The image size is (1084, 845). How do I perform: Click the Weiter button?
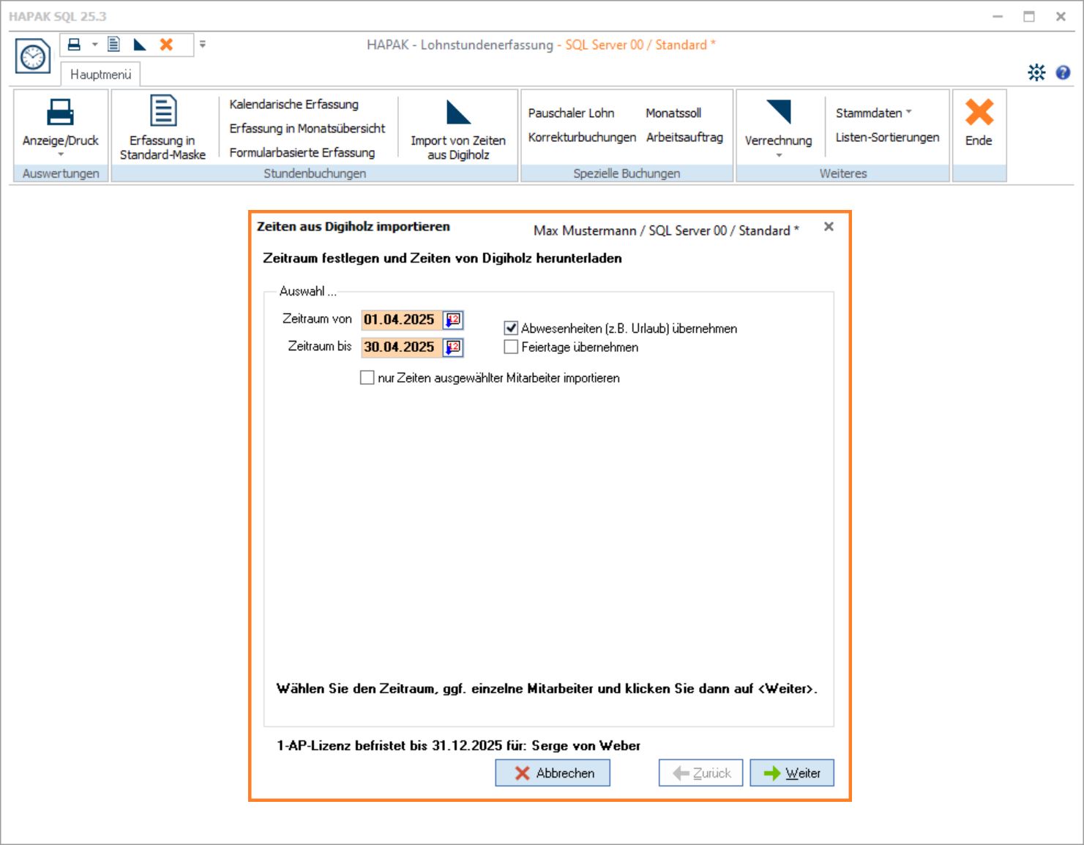[x=792, y=773]
